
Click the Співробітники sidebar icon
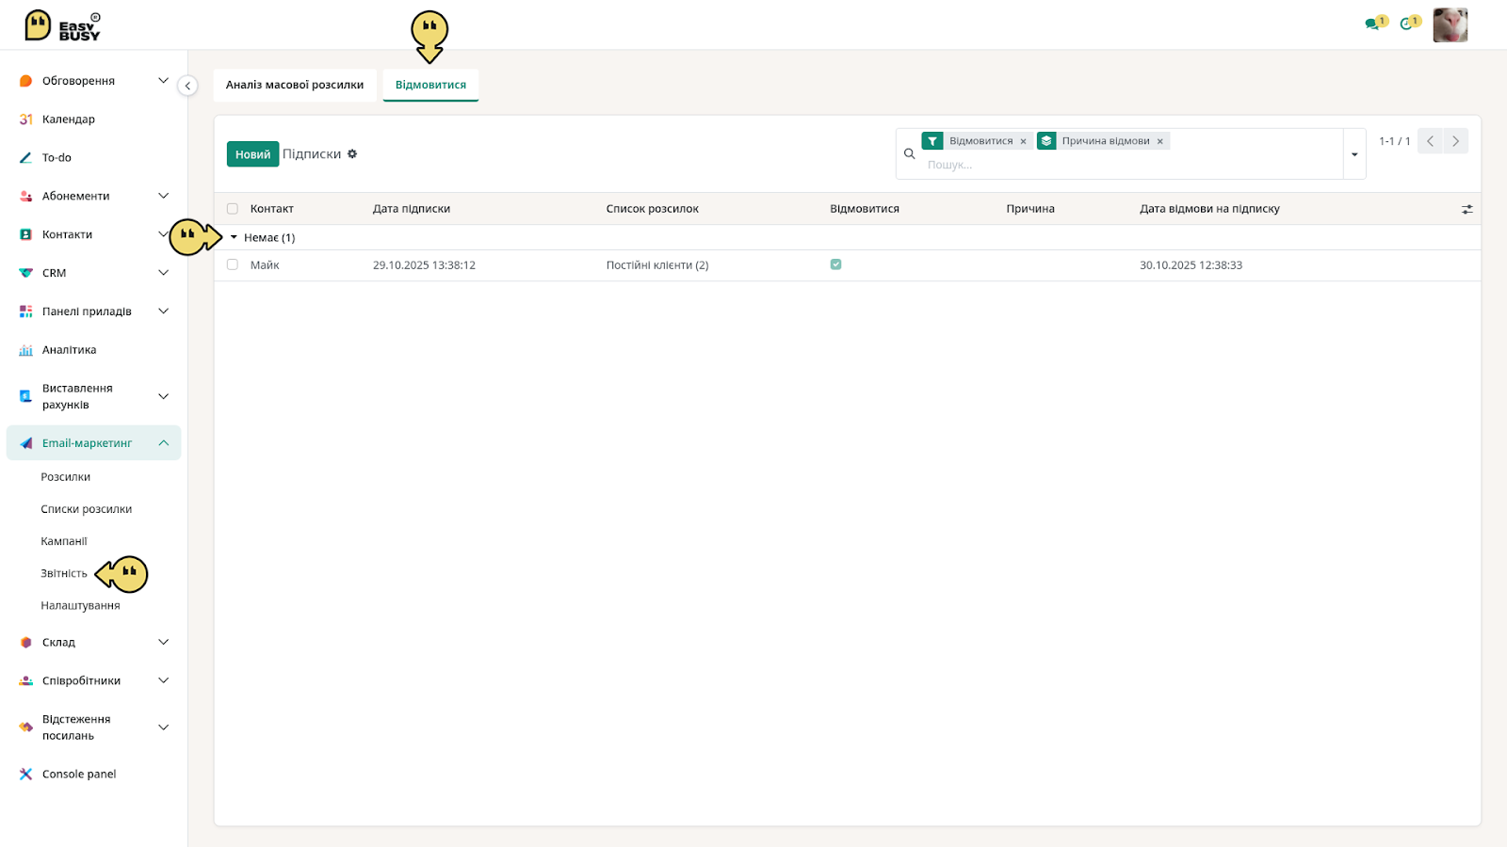[25, 680]
